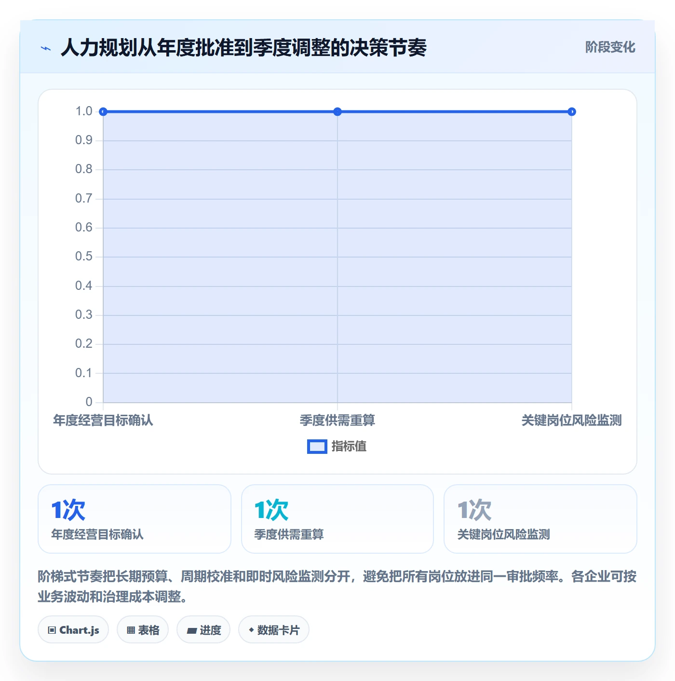675x681 pixels.
Task: Click the 数据卡片 tag chip
Action: [274, 630]
